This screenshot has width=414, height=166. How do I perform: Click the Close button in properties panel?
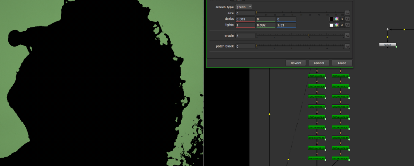[x=342, y=63]
